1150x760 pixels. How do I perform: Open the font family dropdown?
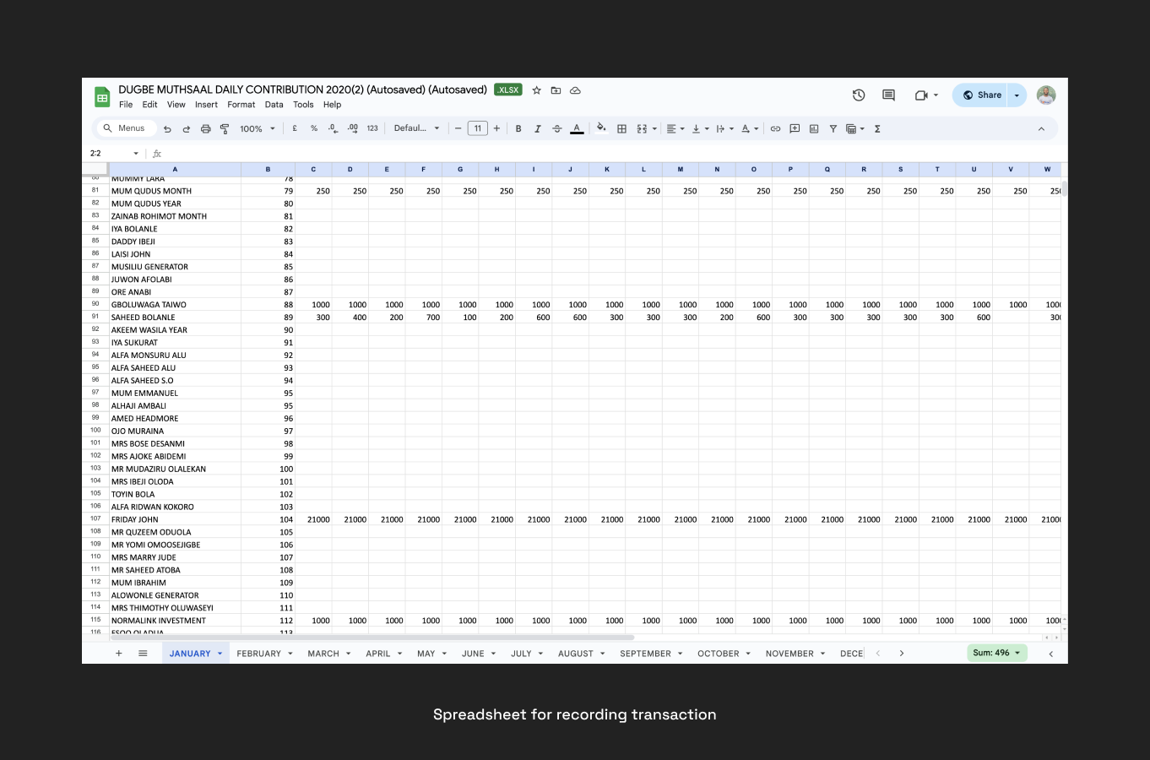point(417,128)
